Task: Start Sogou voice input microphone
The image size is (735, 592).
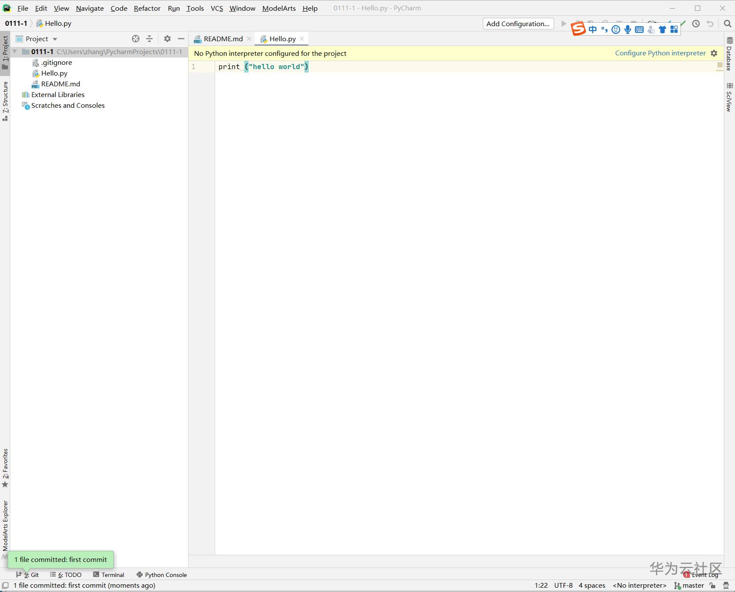Action: pos(628,29)
